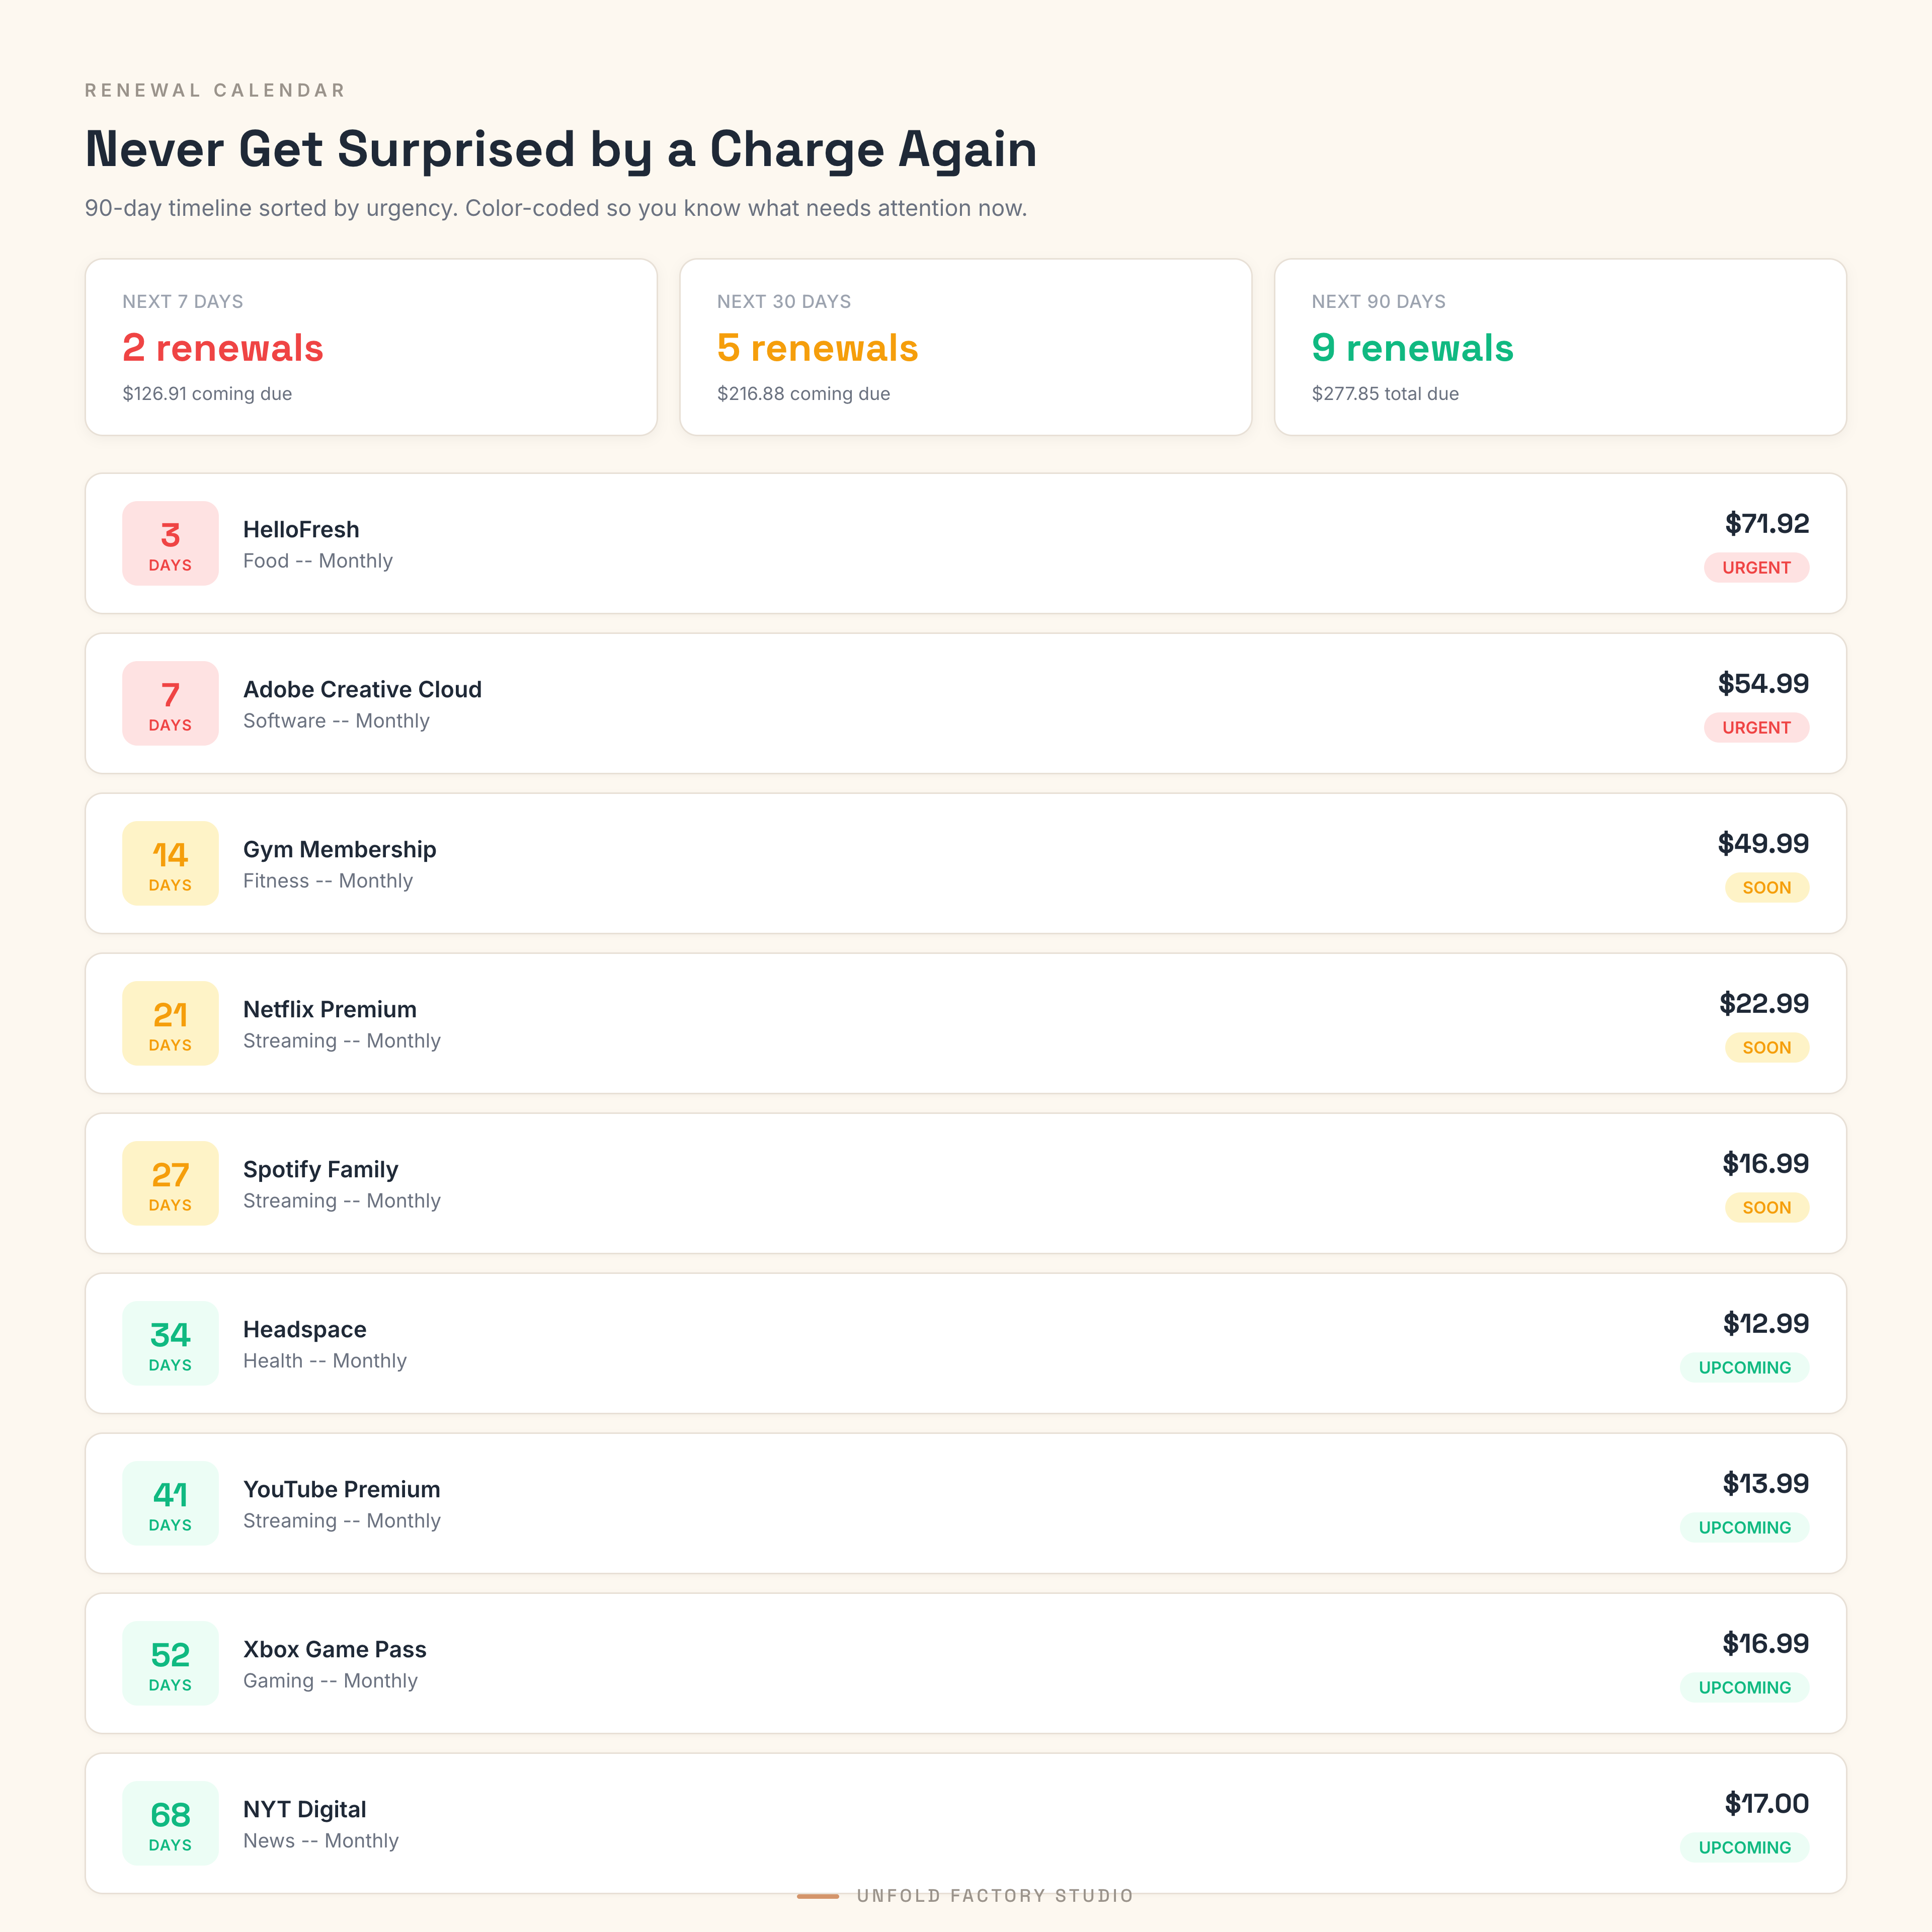Click the UPCOMING tag on Xbox Game Pass
Viewport: 1932px width, 1932px height.
point(1744,1688)
